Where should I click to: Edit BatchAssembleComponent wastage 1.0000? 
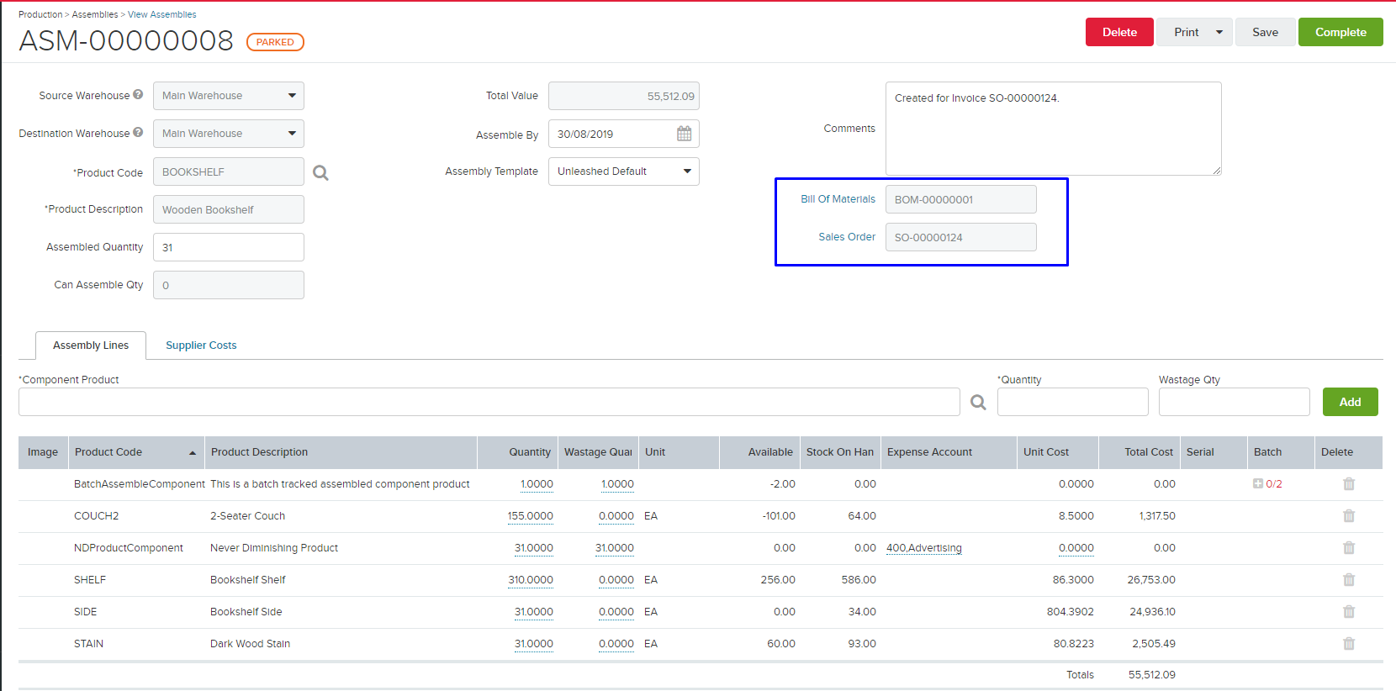pos(617,484)
